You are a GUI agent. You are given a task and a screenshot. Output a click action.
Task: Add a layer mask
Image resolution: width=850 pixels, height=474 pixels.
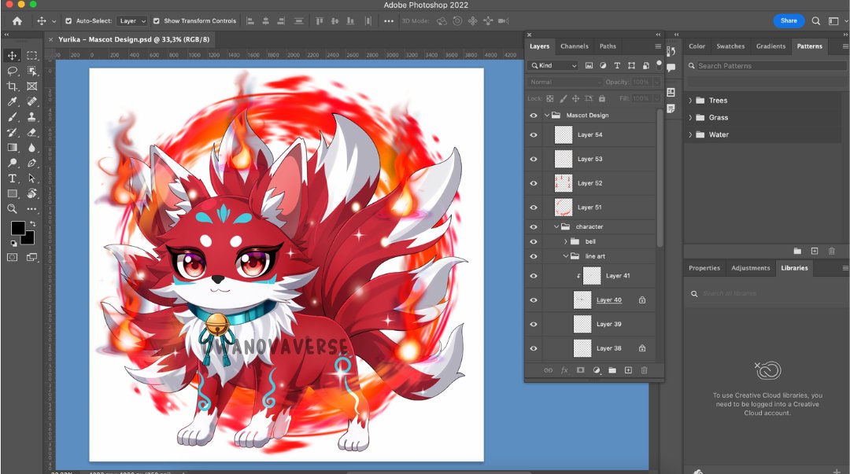coord(581,370)
